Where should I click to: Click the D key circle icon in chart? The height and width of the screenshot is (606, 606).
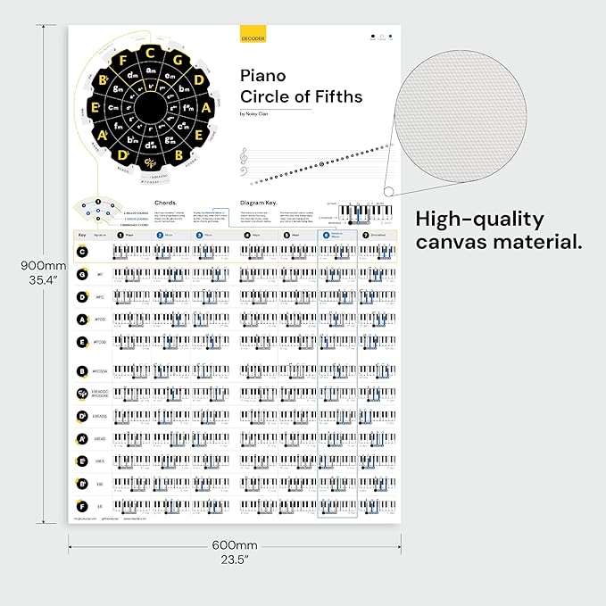(x=82, y=295)
